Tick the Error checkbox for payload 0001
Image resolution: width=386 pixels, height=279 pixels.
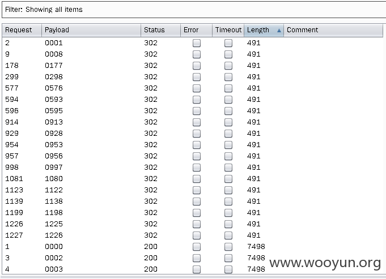tap(197, 43)
